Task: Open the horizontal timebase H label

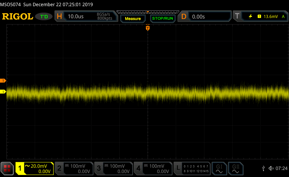Action: (x=59, y=17)
